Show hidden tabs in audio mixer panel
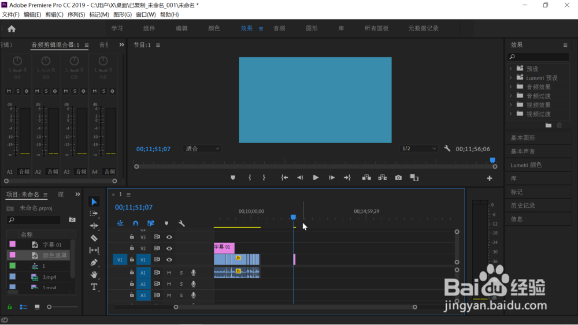This screenshot has height=325, width=578. point(121,45)
